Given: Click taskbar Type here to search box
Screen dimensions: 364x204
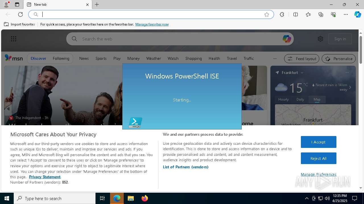Looking at the screenshot, I should pos(55,198).
